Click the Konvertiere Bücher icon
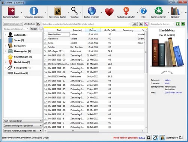The image size is (188, 142). click(x=58, y=11)
